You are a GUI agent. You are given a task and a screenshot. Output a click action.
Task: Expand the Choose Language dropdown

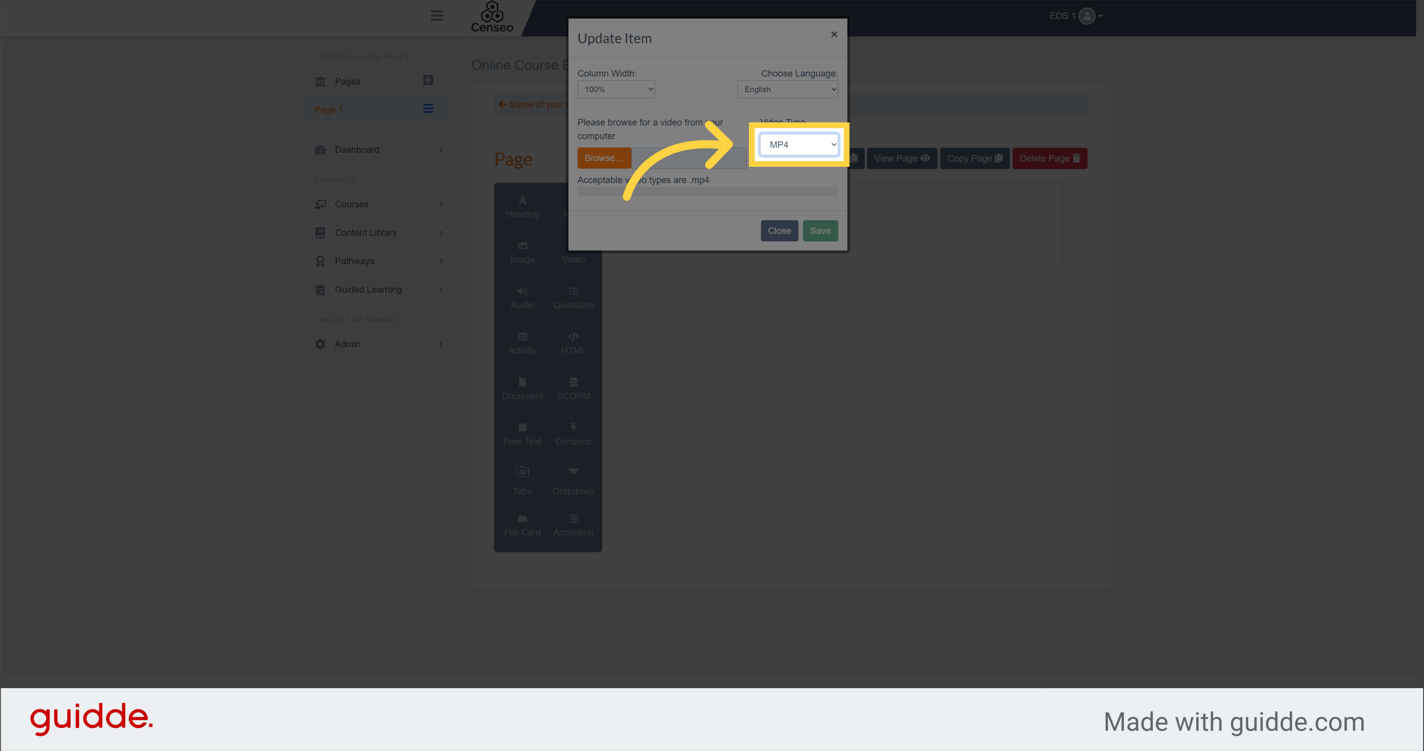788,89
